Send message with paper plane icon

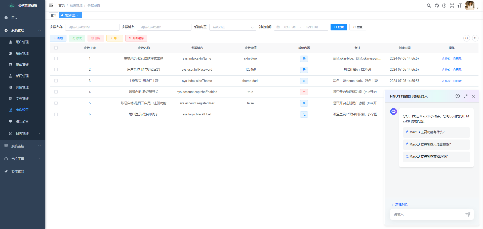[468, 214]
